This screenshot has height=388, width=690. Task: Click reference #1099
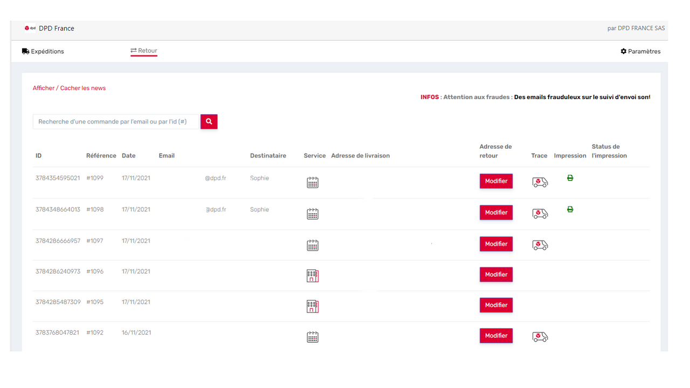point(95,178)
